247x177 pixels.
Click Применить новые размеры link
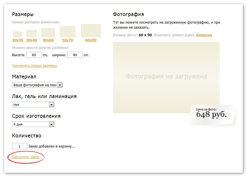(35, 65)
